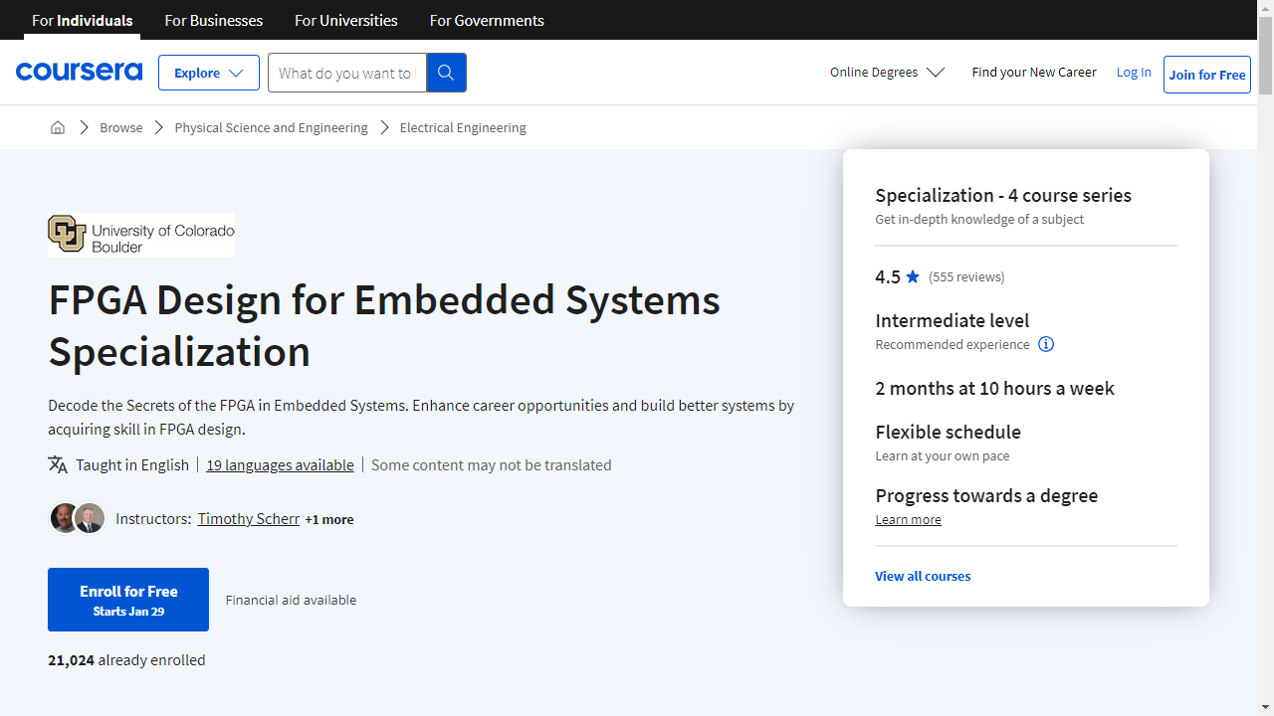1274x716 pixels.
Task: Click the scrollbar up arrow
Action: [1265, 8]
